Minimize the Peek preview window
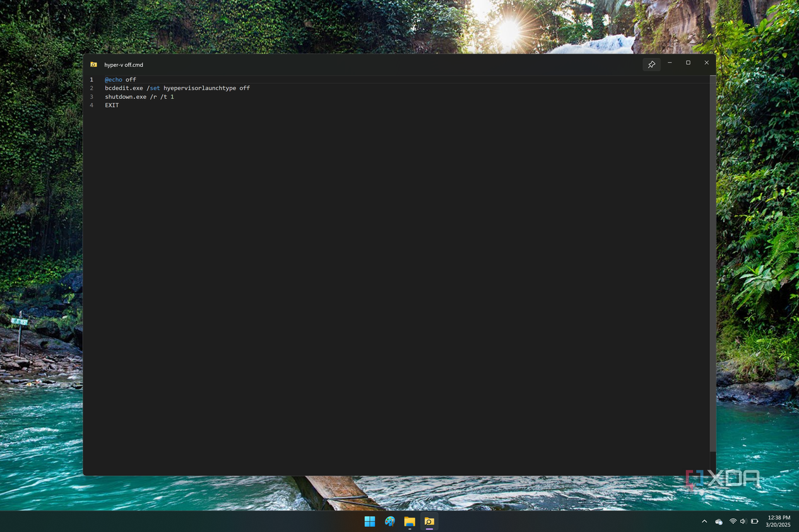This screenshot has height=532, width=799. click(x=670, y=63)
